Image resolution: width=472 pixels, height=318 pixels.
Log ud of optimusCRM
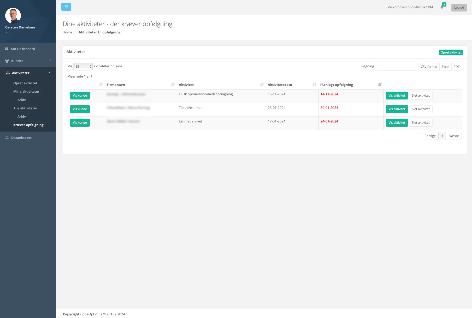click(x=459, y=7)
